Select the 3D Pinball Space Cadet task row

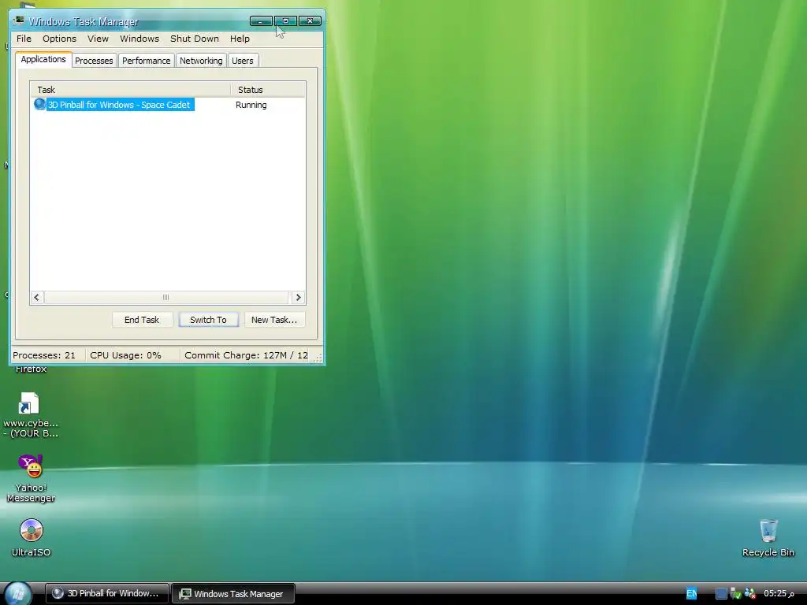click(168, 105)
